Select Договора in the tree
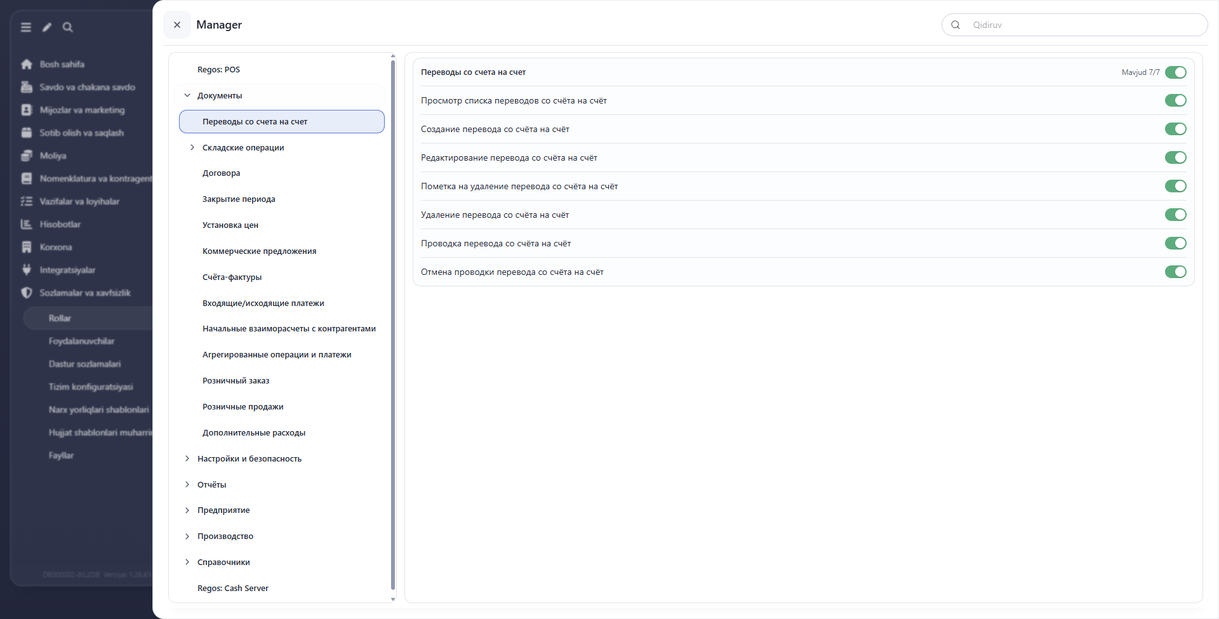The height and width of the screenshot is (619, 1219). pyautogui.click(x=282, y=173)
